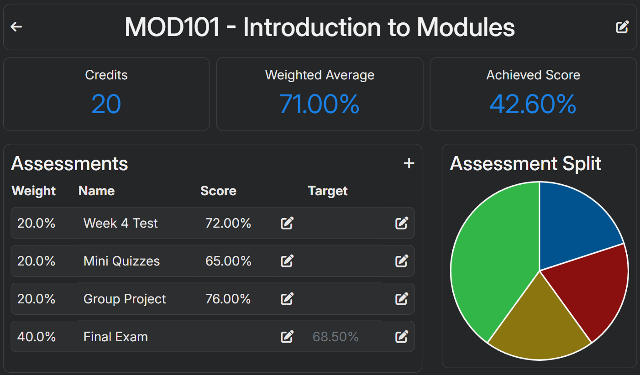Edit the Mini Quizzes score
This screenshot has width=640, height=375.
click(287, 261)
